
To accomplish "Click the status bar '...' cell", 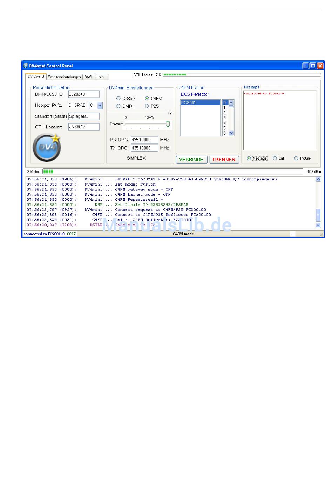I will pyautogui.click(x=293, y=234).
